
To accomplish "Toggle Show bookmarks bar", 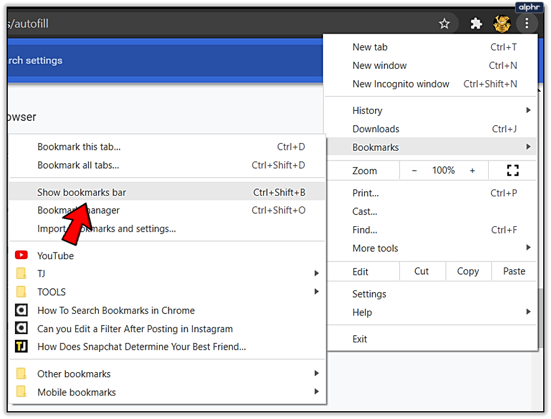I will pos(168,192).
